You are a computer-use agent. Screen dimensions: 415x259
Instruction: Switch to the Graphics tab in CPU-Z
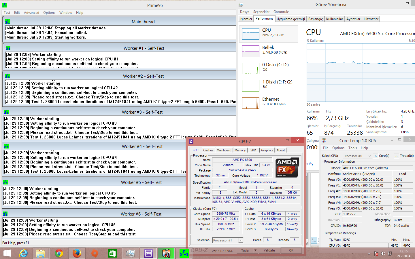point(267,150)
